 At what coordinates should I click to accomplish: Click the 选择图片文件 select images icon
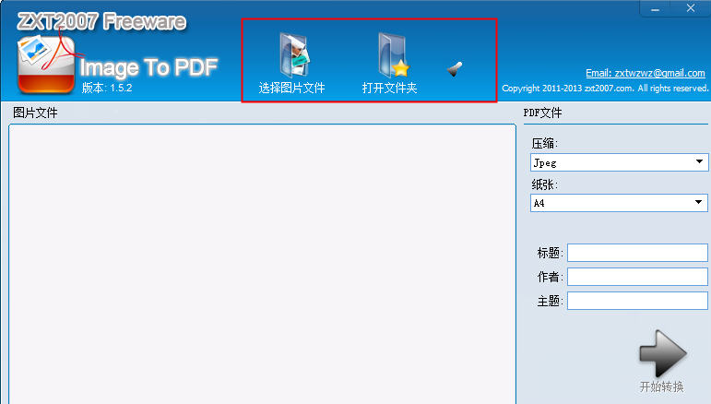click(294, 55)
